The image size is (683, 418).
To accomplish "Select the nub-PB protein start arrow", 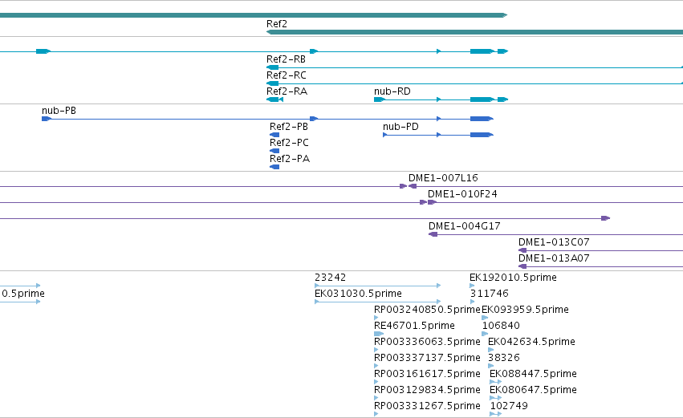I will pos(47,119).
